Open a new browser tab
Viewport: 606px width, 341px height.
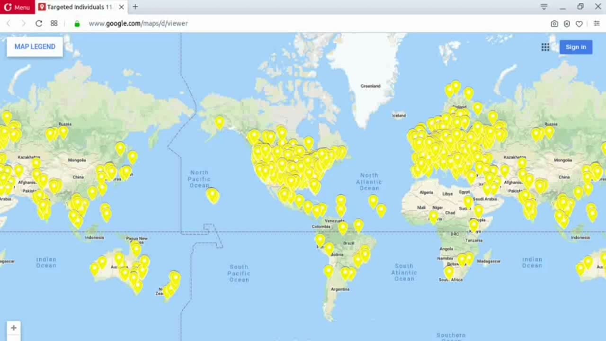click(135, 7)
